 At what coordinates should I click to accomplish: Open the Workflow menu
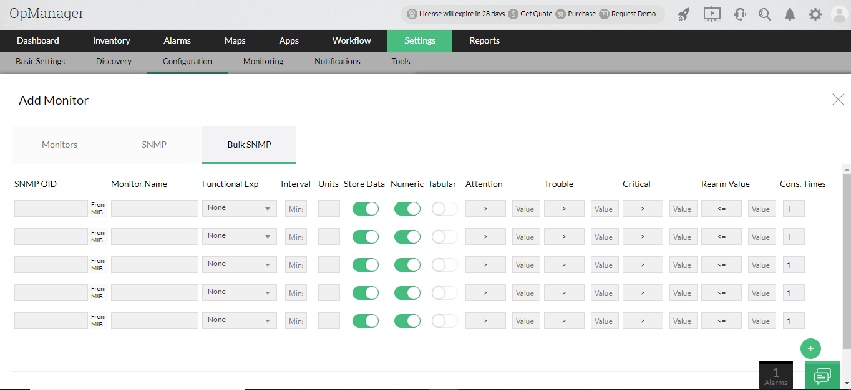tap(352, 40)
